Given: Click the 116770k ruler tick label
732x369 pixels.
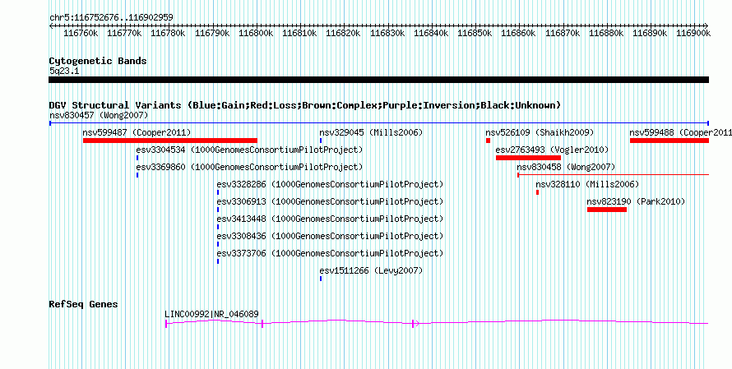Looking at the screenshot, I should 125,34.
